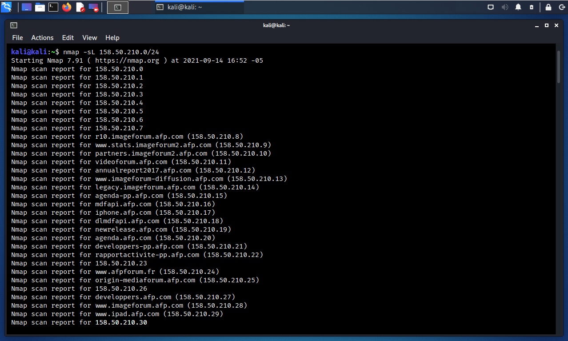The image size is (568, 341).
Task: Launch the Firefox browser
Action: [x=67, y=7]
